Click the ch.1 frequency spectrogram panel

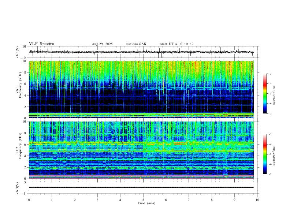click(141, 89)
